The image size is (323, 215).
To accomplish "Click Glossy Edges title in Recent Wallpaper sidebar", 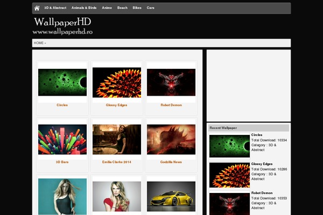I will tap(262, 164).
